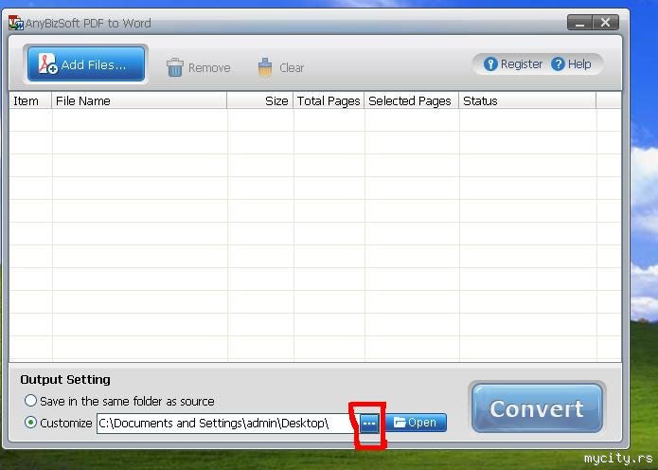Click the Clear brush icon
658x470 pixels.
(265, 67)
